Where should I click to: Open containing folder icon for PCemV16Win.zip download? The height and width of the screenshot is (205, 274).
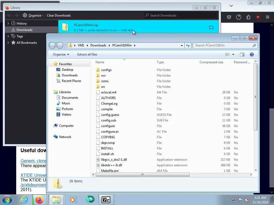tap(211, 27)
